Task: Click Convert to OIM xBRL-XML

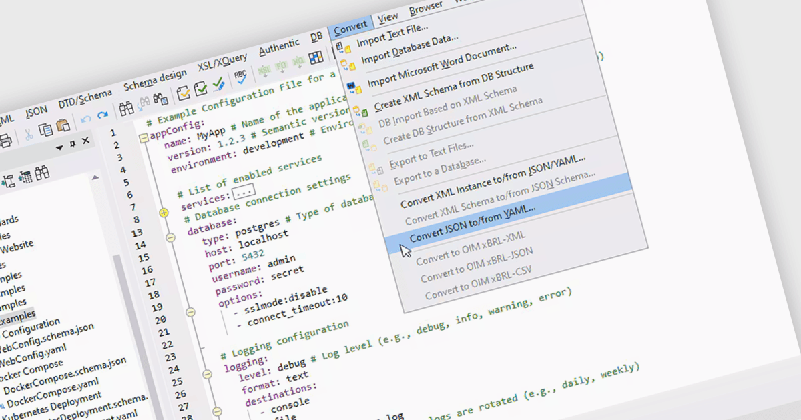Action: [x=471, y=247]
